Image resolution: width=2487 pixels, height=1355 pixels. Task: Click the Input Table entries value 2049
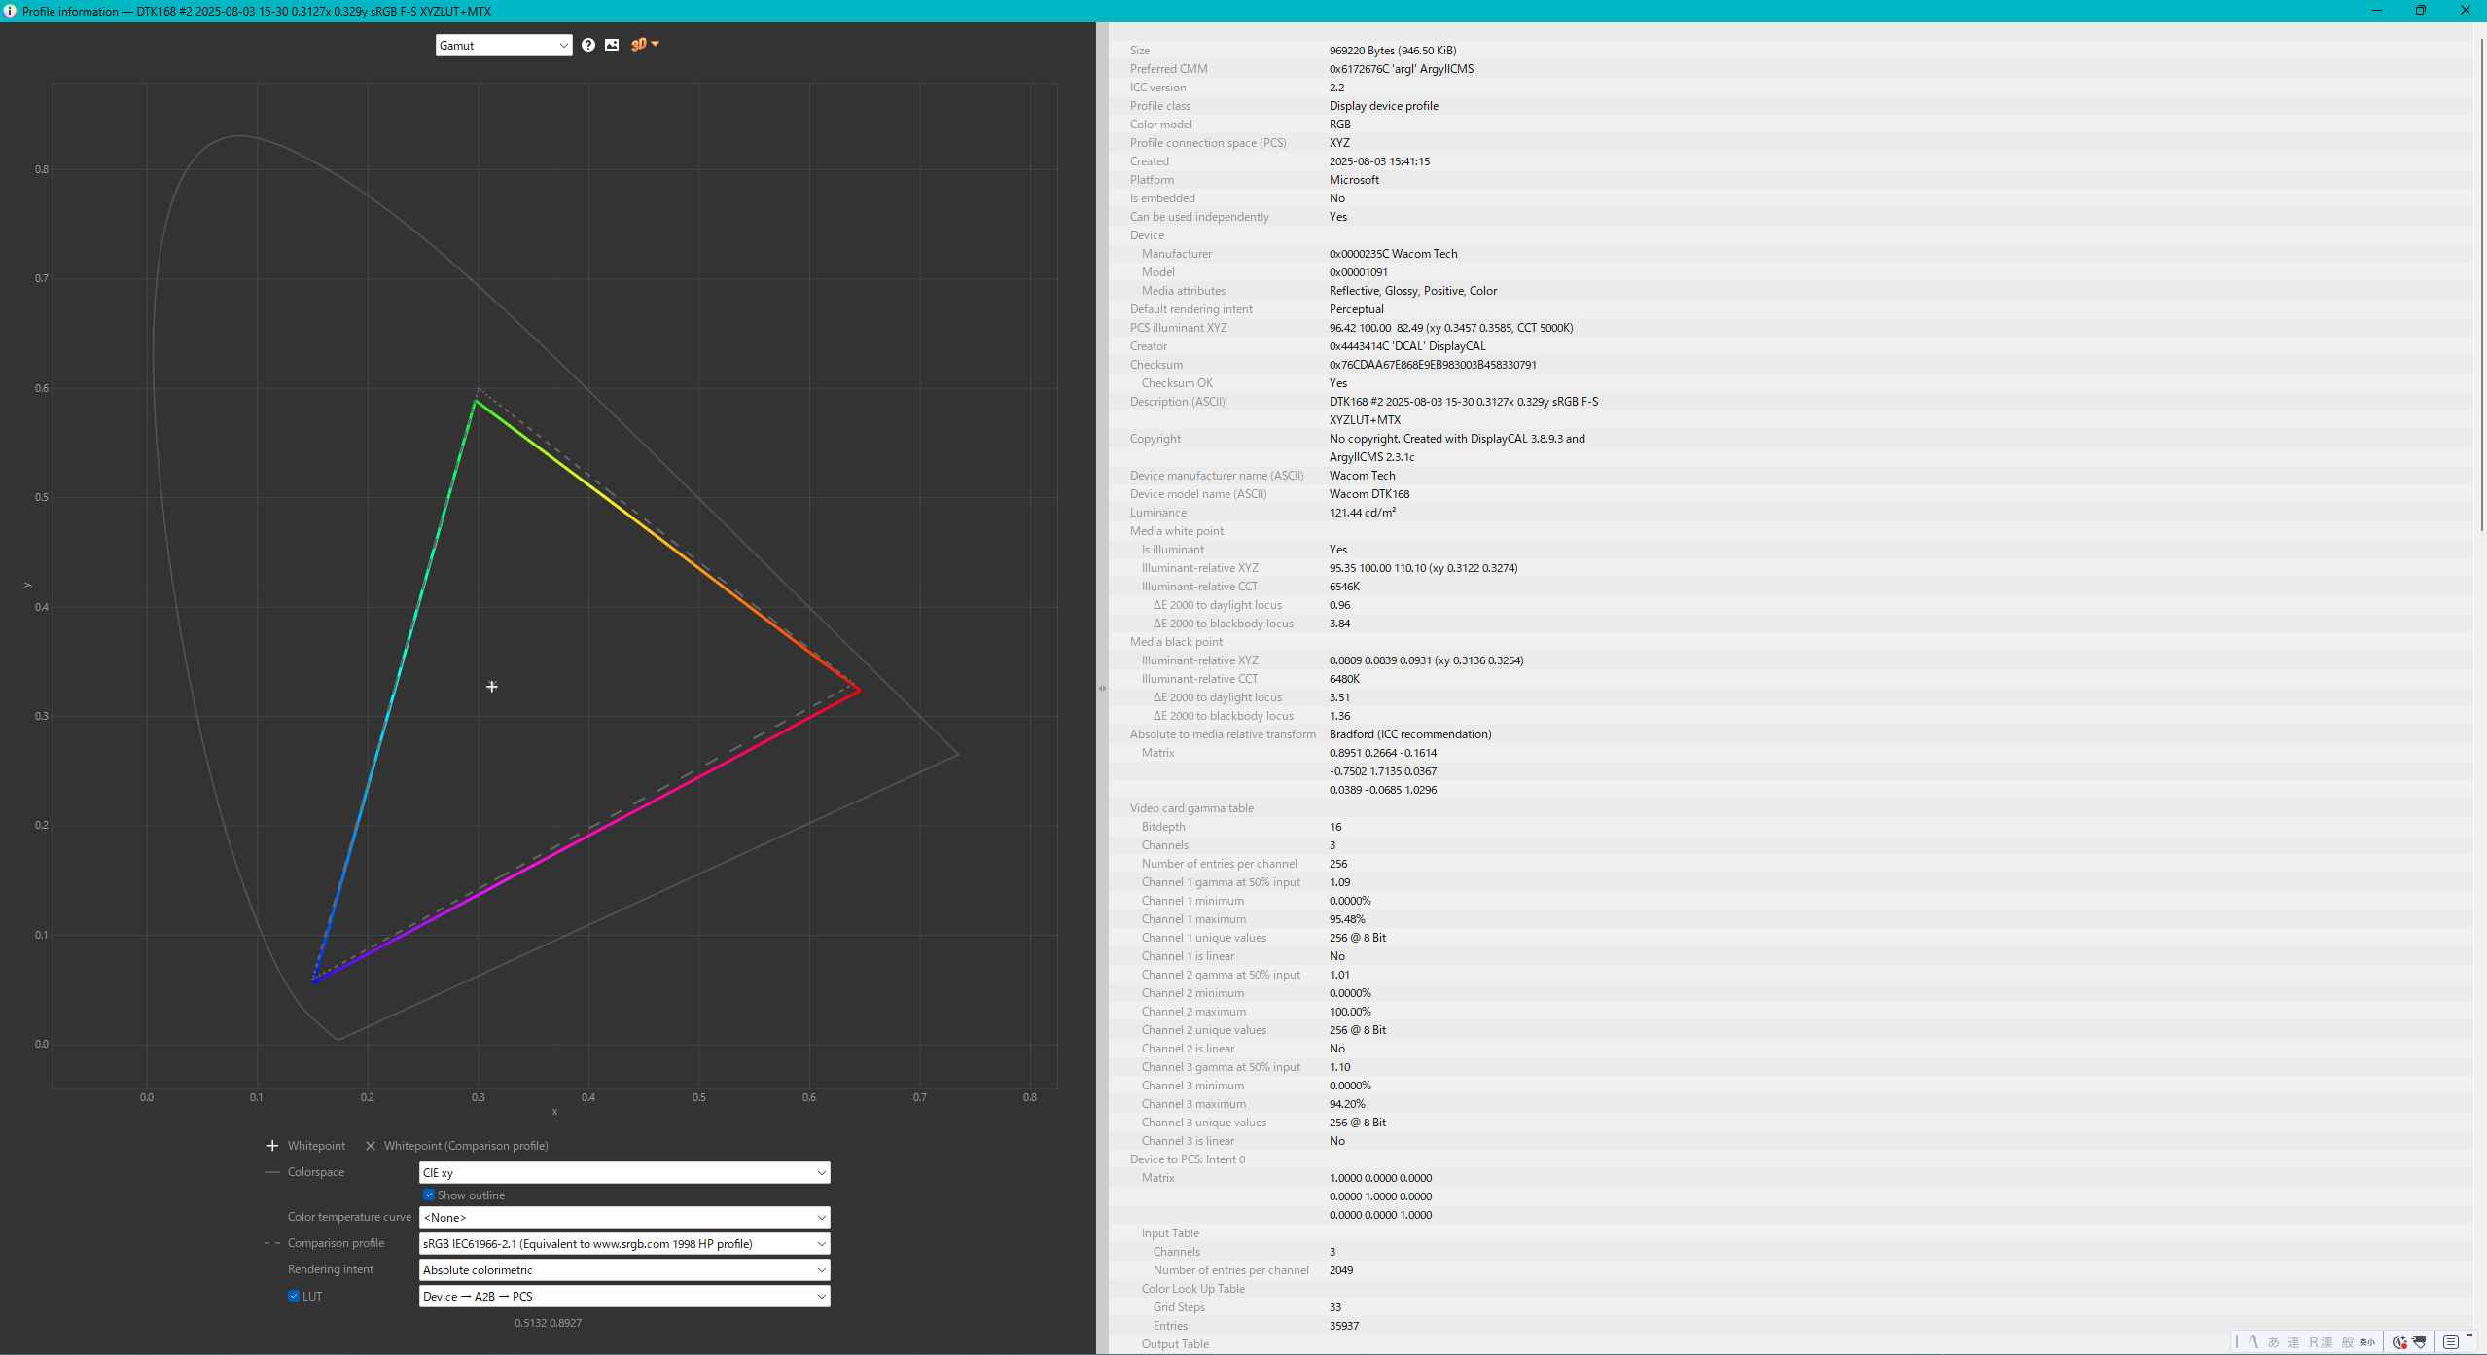1341,1270
